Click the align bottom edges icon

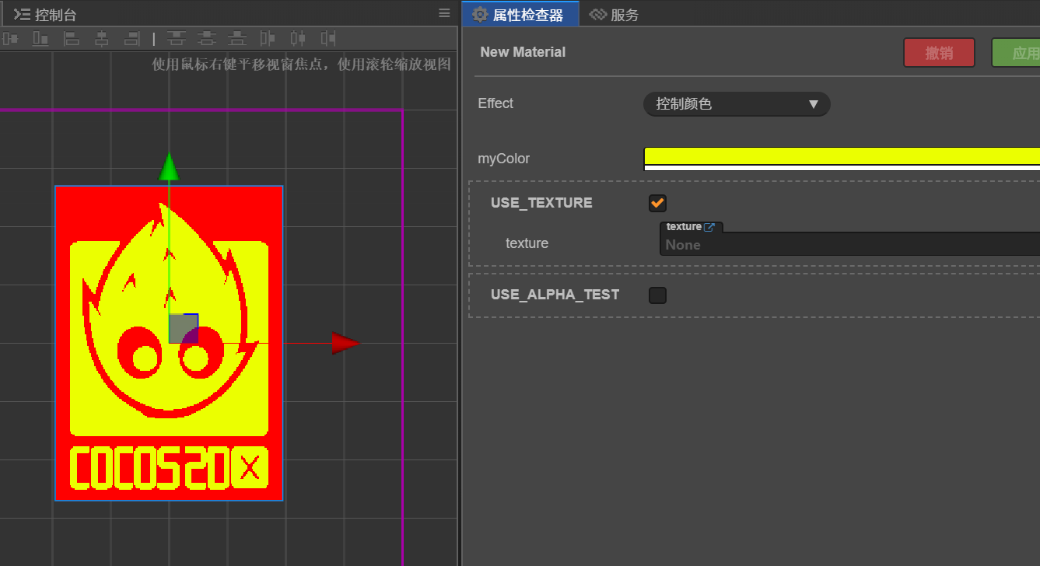40,38
